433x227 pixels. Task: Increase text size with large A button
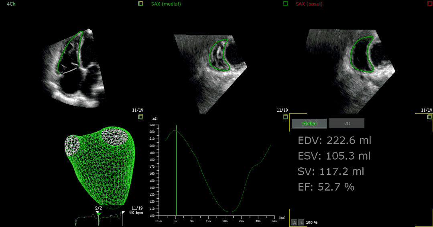[294, 222]
